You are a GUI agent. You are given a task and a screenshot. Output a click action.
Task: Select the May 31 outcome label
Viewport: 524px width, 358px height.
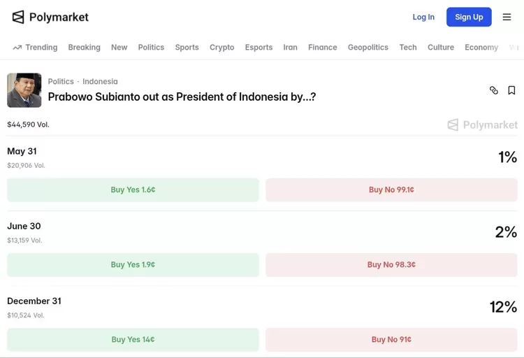[22, 151]
